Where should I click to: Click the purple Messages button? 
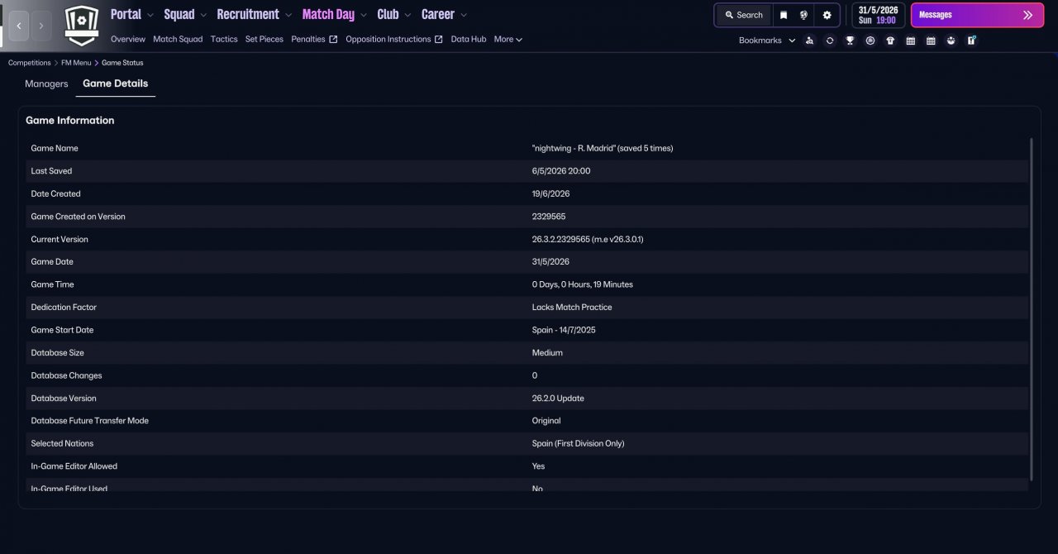977,15
